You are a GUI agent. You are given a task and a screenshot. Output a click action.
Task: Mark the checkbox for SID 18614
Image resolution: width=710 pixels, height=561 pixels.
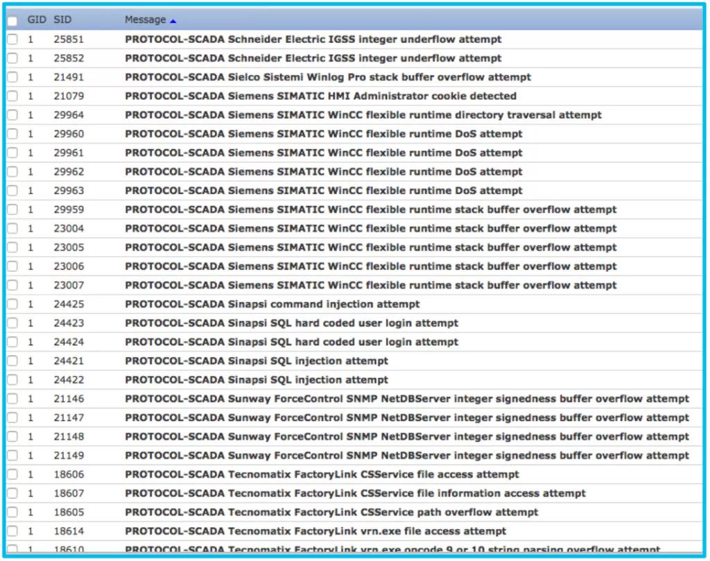click(x=12, y=531)
